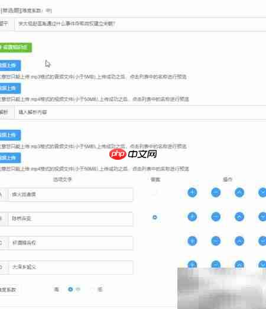The width and height of the screenshot is (266, 309).
Task: Click the mp4 size note below the analysis field
Action: (x=95, y=169)
